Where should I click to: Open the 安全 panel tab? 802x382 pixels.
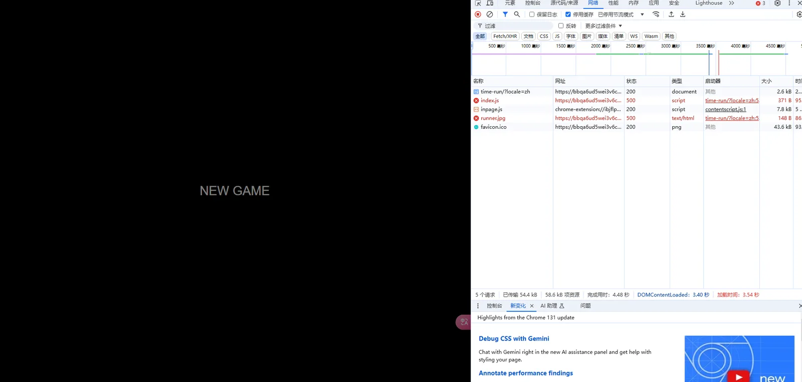[x=674, y=3]
